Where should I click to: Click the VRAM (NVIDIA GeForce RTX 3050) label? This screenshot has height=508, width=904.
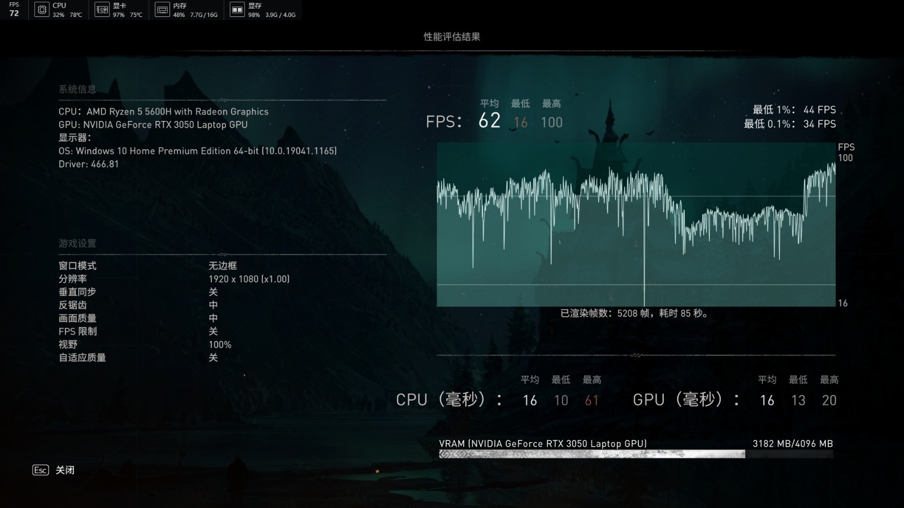tap(543, 444)
